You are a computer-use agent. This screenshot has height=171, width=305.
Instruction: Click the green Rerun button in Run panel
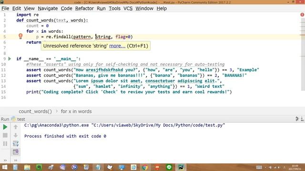5,127
